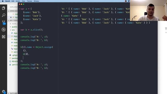Open the Edit menu
The height and width of the screenshot is (94, 167).
pyautogui.click(x=13, y=1)
